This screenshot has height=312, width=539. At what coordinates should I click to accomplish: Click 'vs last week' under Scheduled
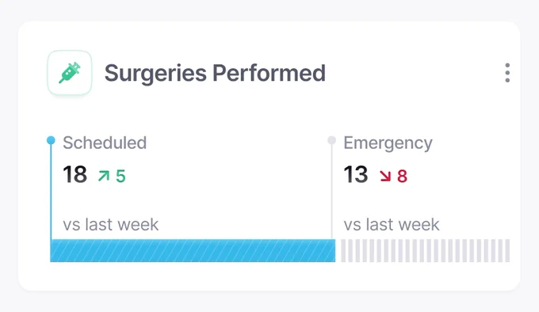point(111,225)
